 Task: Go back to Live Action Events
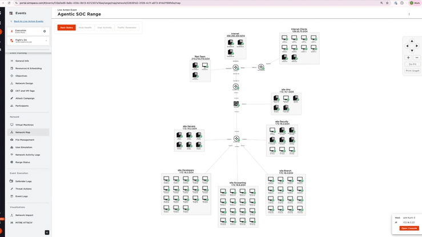pos(29,21)
